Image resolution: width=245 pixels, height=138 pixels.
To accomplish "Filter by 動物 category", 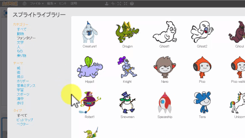I will pyautogui.click(x=20, y=34).
